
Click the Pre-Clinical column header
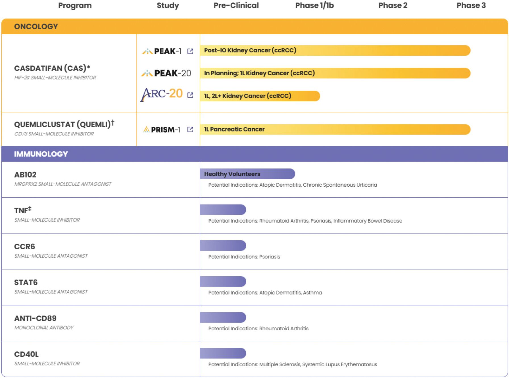[236, 5]
